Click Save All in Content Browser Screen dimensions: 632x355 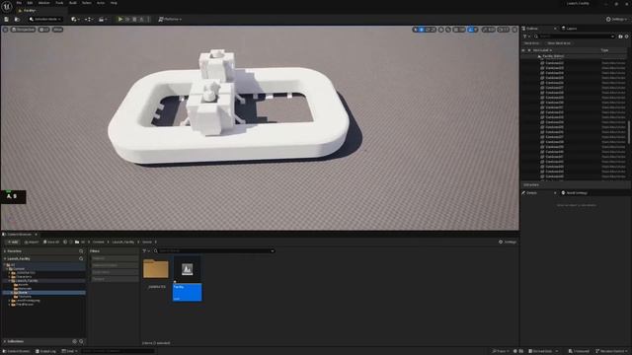tap(51, 243)
